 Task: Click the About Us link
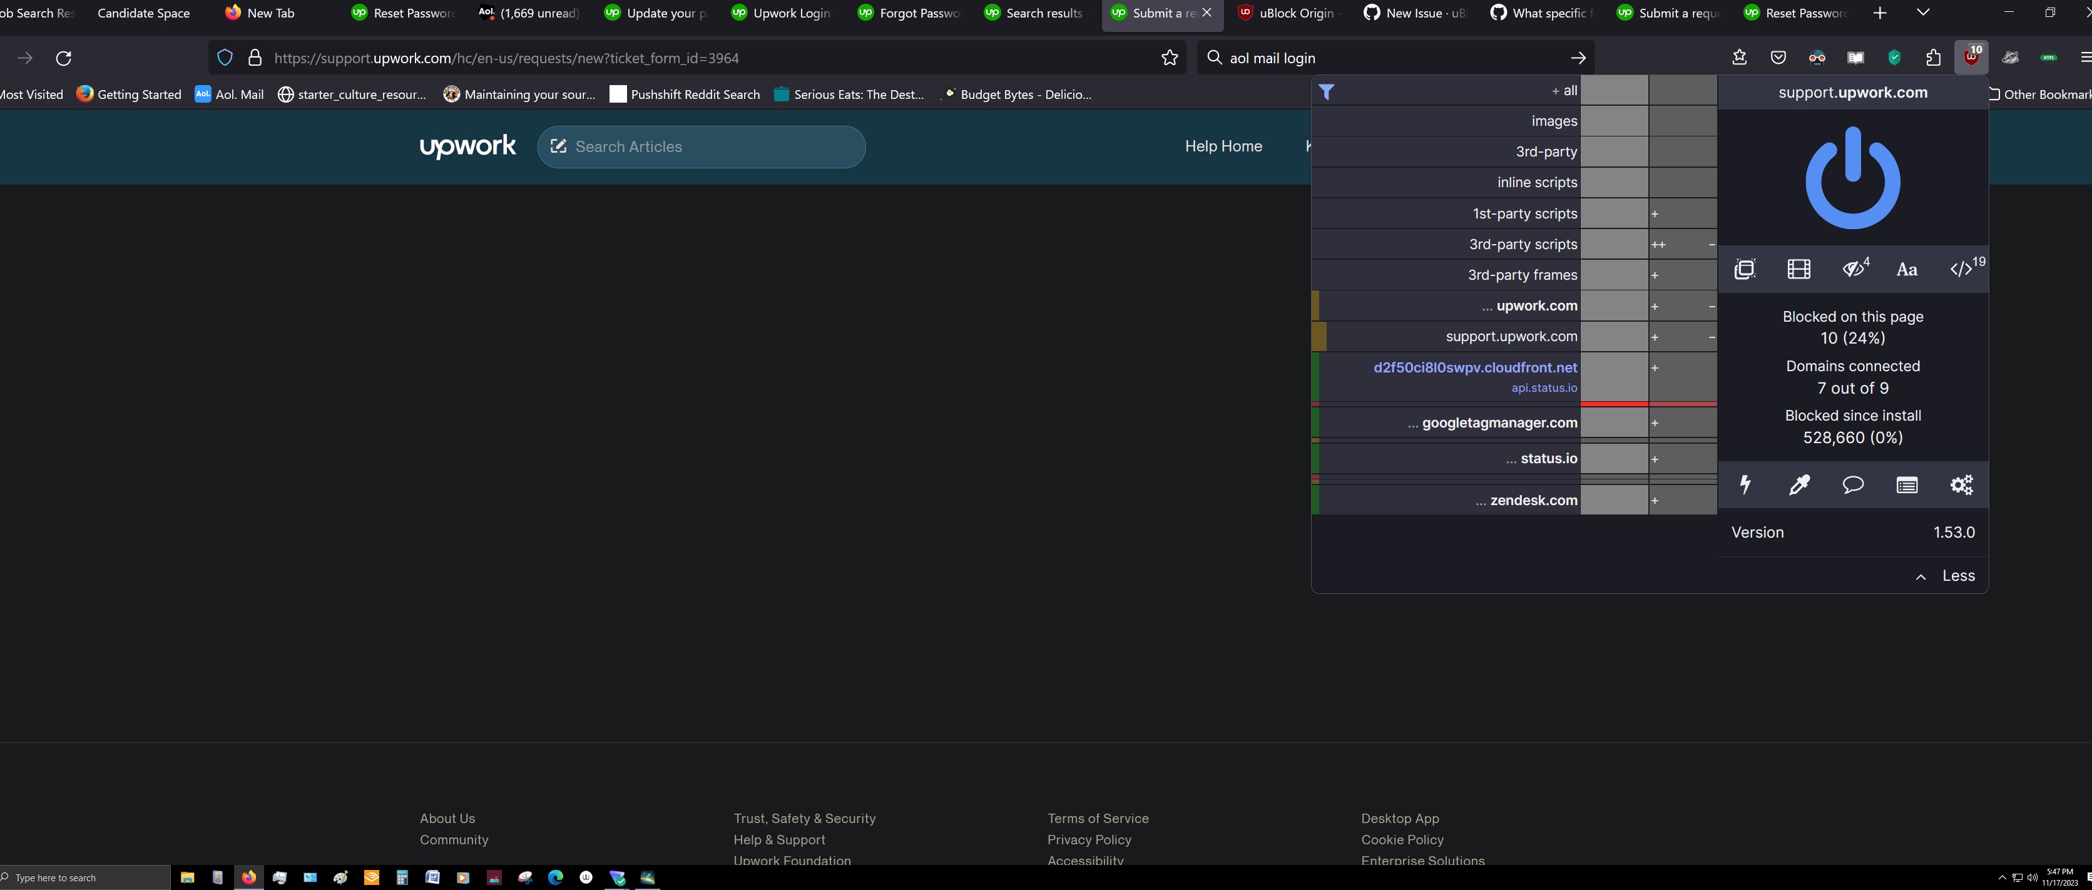447,819
